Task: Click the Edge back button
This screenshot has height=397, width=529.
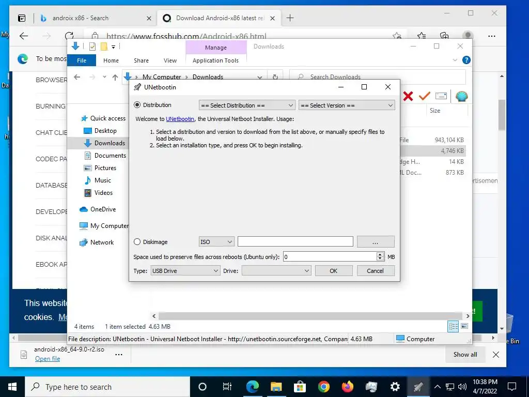Action: pyautogui.click(x=24, y=36)
